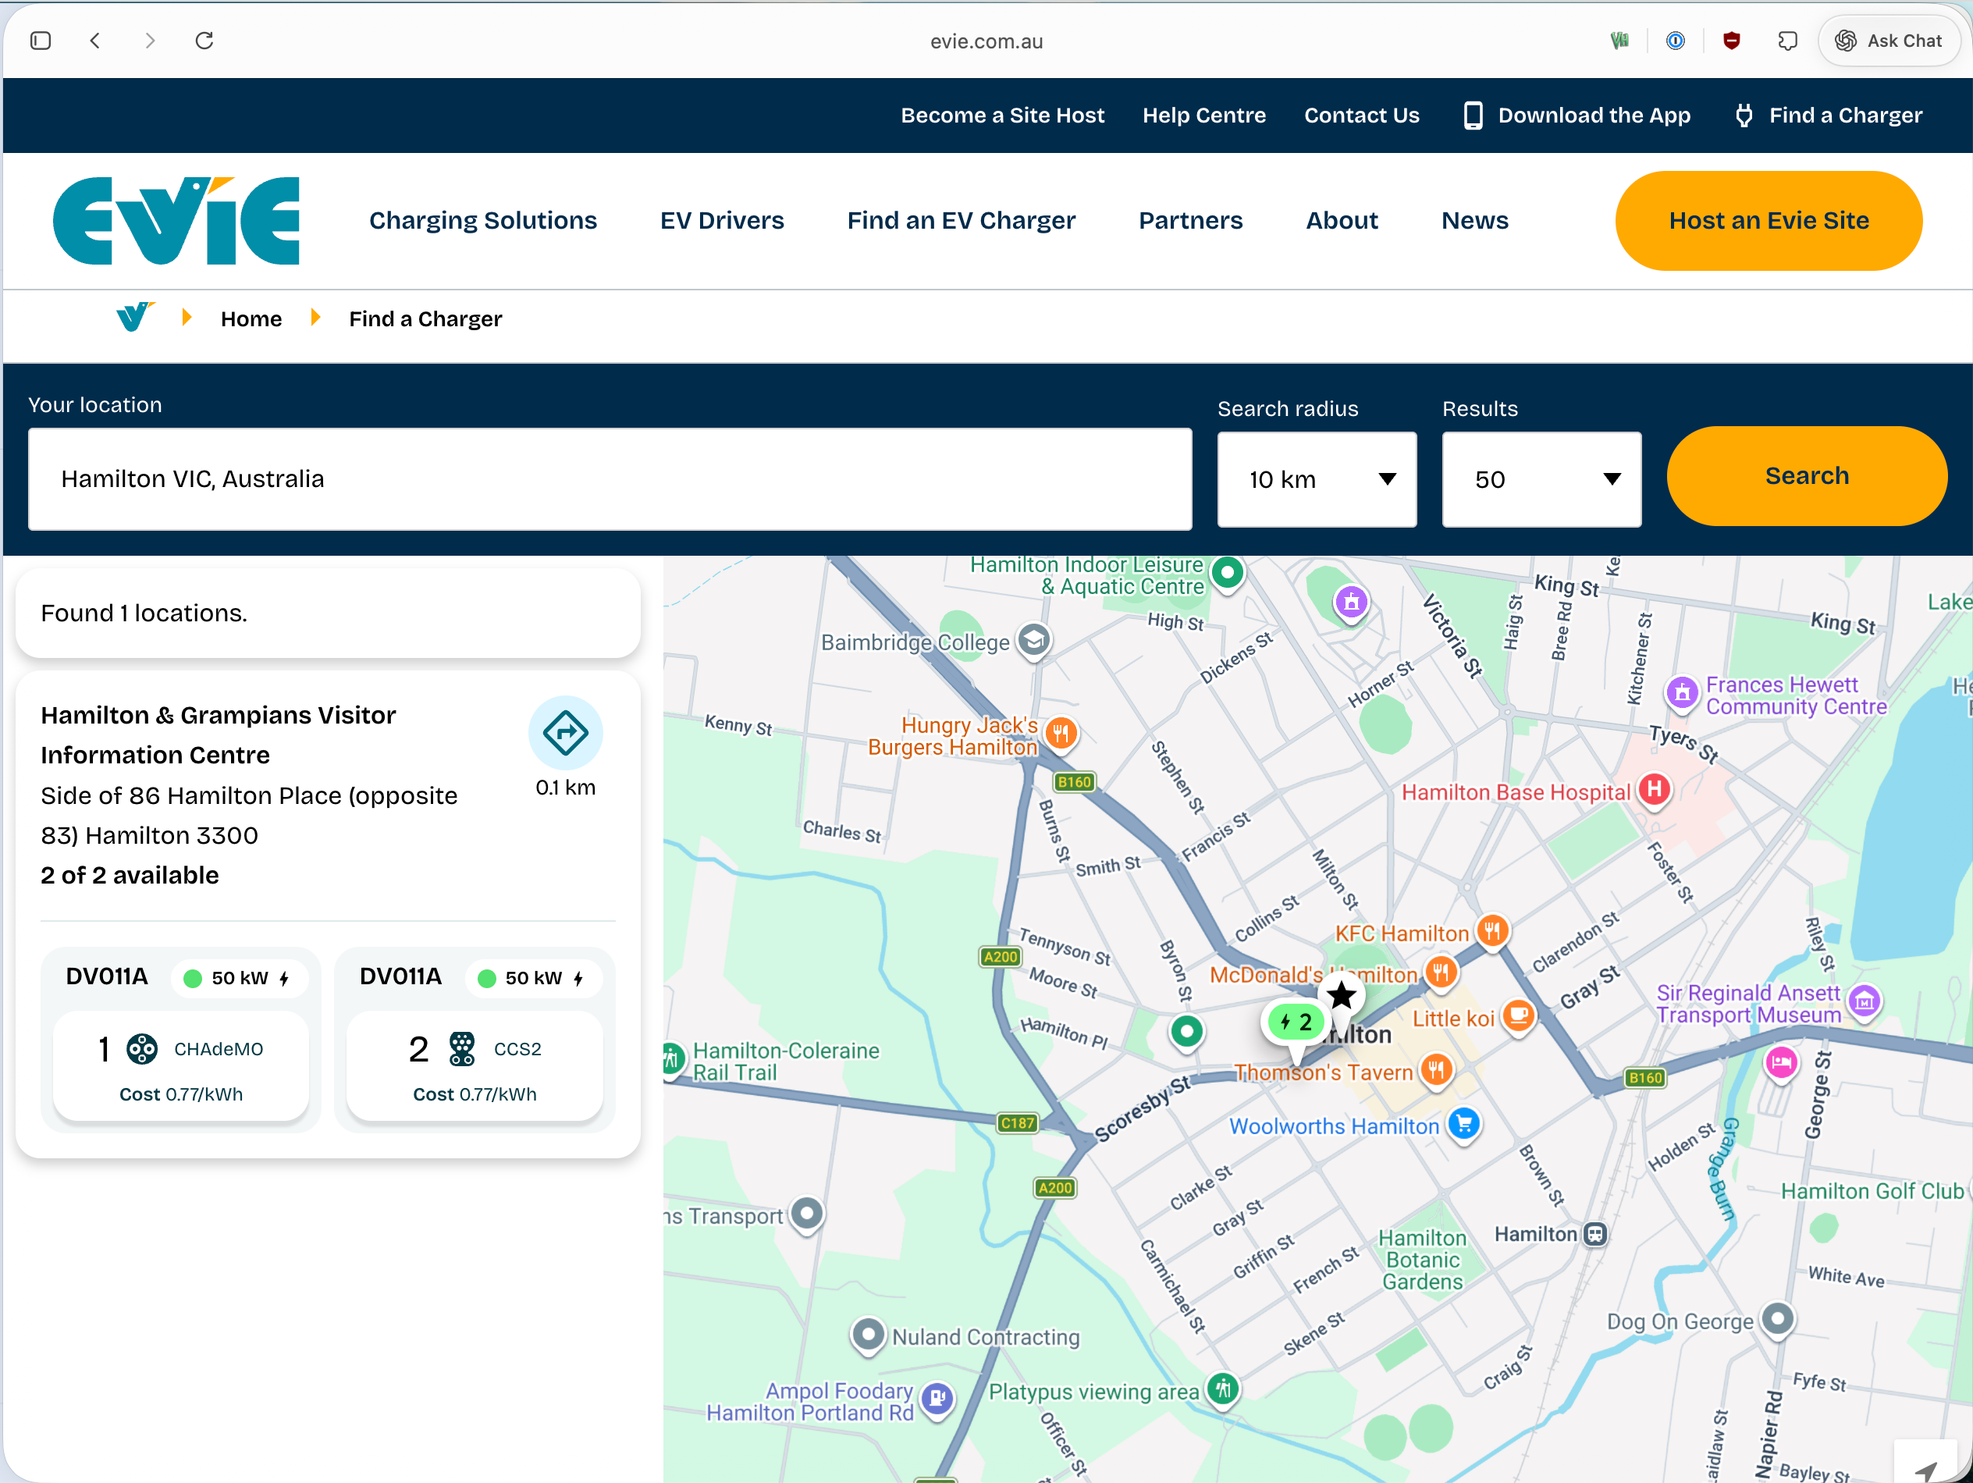Click the McDonald's Hamilton restaurant marker
This screenshot has width=1973, height=1483.
[1442, 973]
